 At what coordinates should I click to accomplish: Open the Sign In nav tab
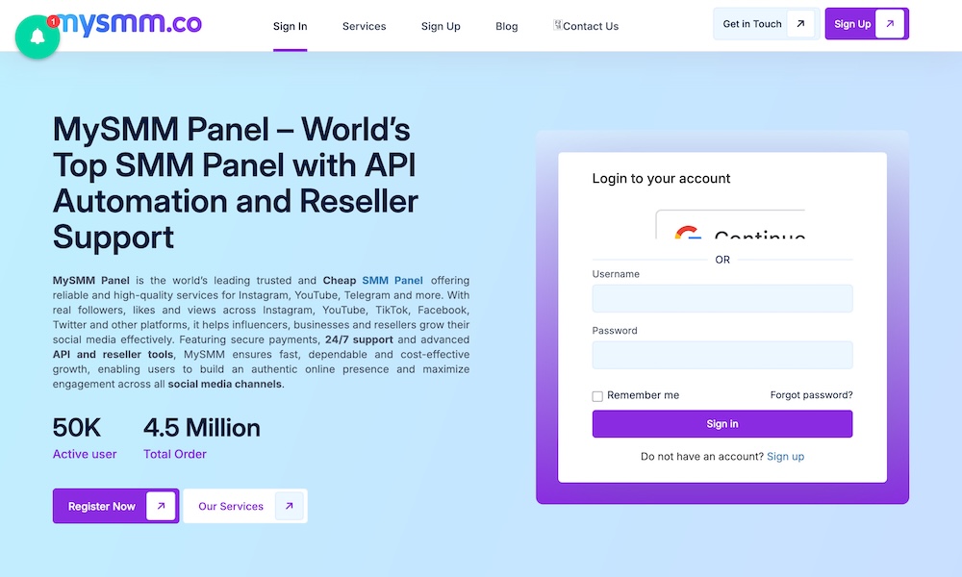[290, 26]
